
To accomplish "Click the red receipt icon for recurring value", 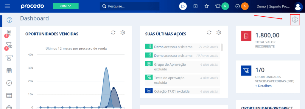I will tap(246, 36).
